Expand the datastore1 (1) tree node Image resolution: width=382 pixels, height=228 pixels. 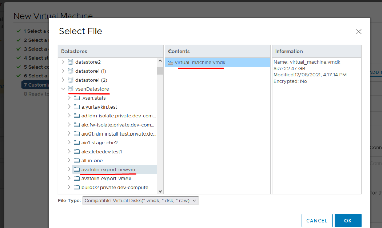pos(63,71)
